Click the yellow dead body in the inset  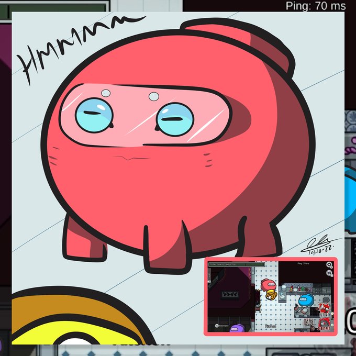(x=271, y=295)
